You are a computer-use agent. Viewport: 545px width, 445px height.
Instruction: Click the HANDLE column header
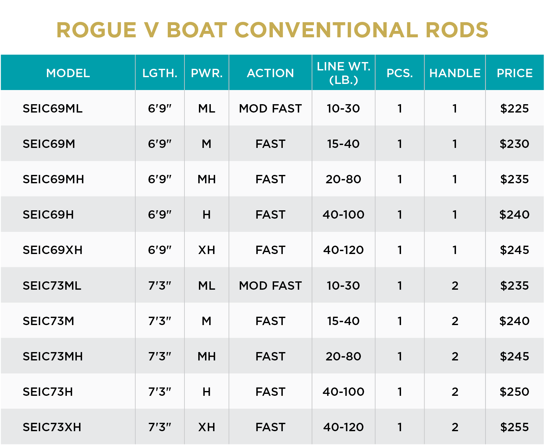(455, 73)
